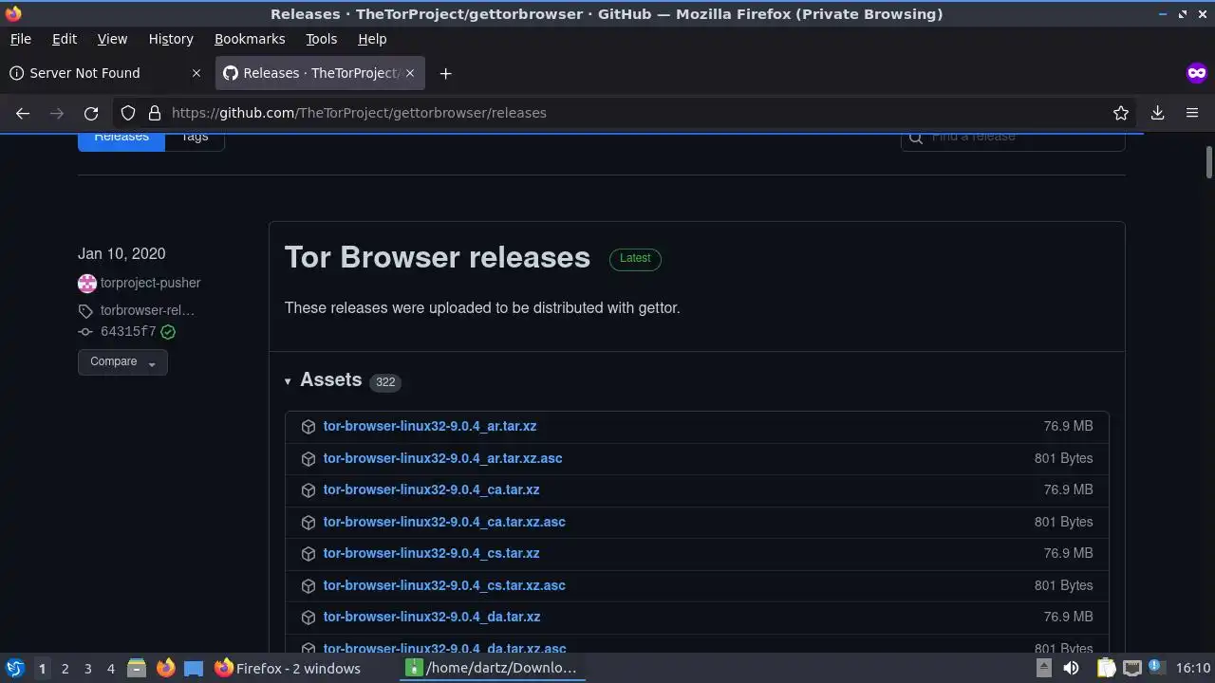1215x683 pixels.
Task: Open the Compare dropdown
Action: [122, 361]
